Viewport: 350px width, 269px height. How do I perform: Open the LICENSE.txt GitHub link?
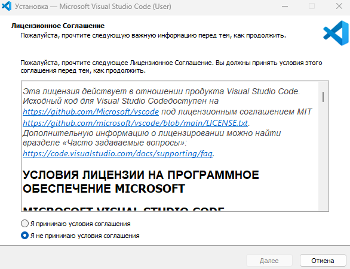(135, 123)
